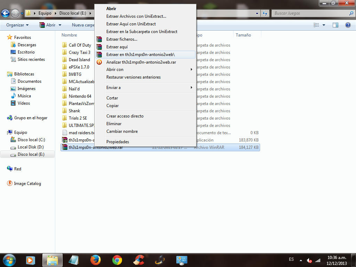Choose "Analizar th3s1mps0n-antonio2web.rar" menu entry
The width and height of the screenshot is (356, 267).
click(141, 62)
